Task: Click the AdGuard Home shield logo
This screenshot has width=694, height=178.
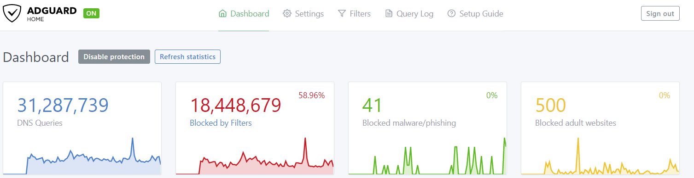Action: click(12, 14)
